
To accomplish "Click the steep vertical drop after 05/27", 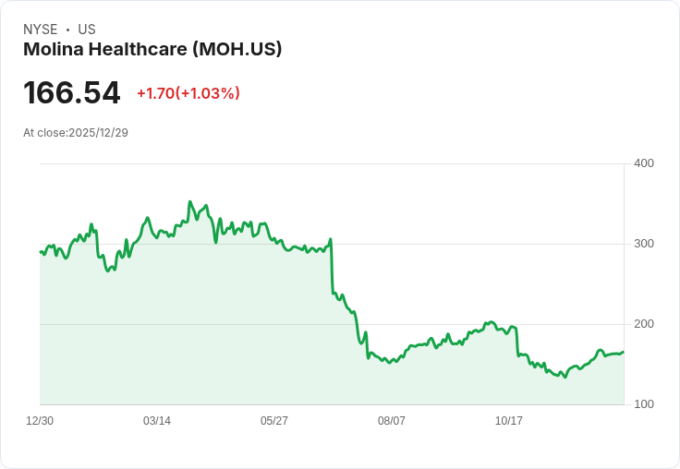I will pos(332,268).
